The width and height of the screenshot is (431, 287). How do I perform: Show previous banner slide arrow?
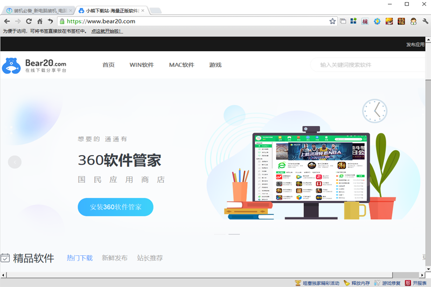(15, 162)
